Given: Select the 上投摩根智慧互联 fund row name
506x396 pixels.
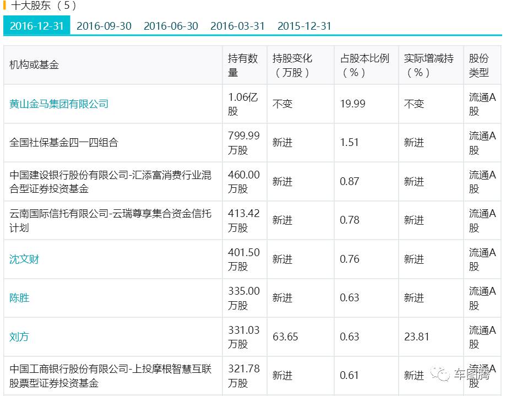Looking at the screenshot, I should [x=110, y=376].
